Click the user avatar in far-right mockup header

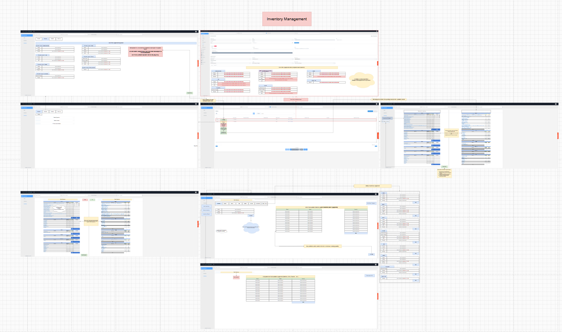pyautogui.click(x=556, y=104)
